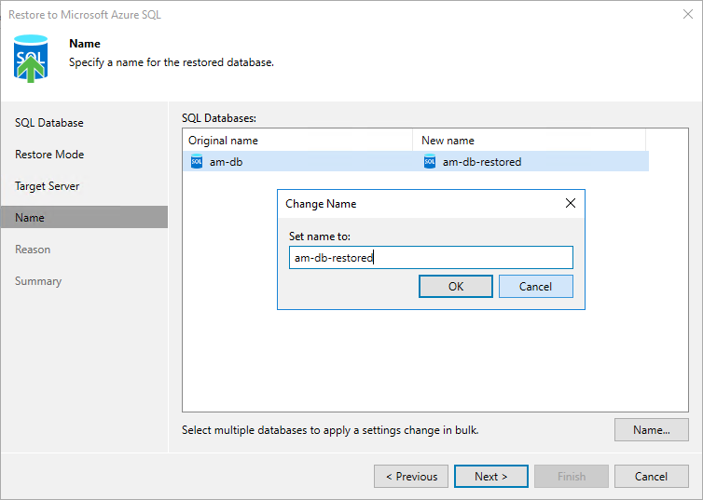Open the SQL Database wizard step
Viewport: 703px width, 500px height.
(x=49, y=123)
